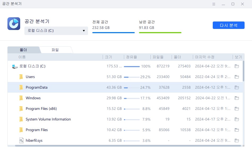The width and height of the screenshot is (252, 151).
Task: Sort list by 마지막 수정 column
Action: [205, 57]
